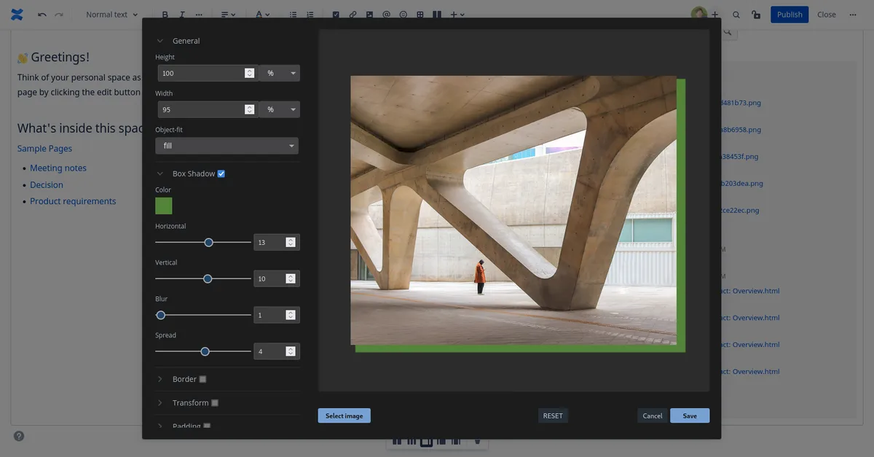Open the Normal text style menu
Viewport: 874px width, 457px height.
point(111,15)
